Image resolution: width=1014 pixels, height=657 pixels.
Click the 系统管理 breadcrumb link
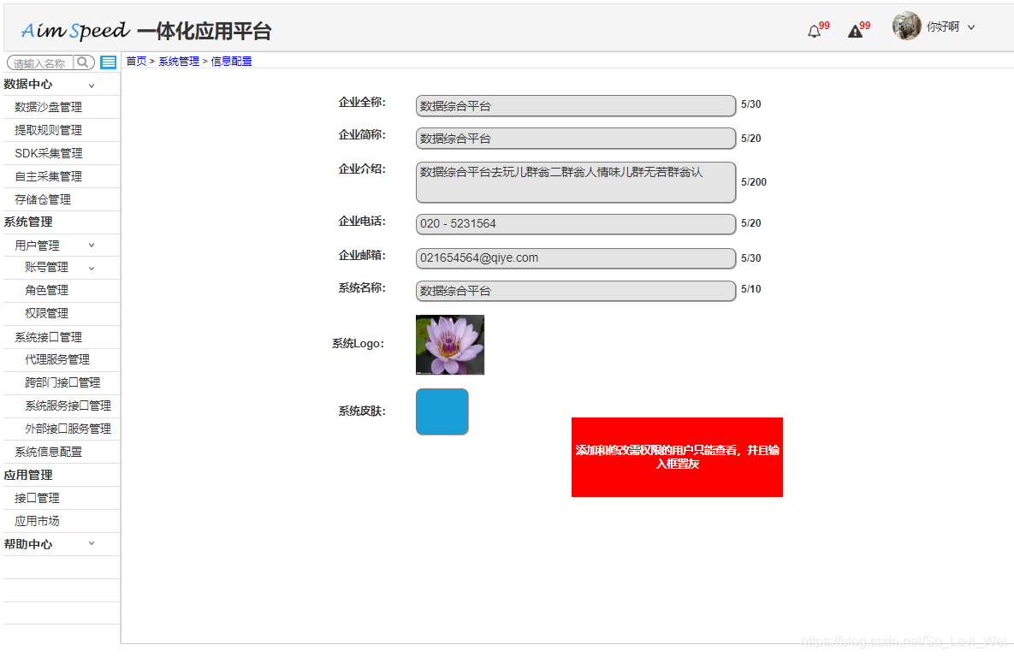(179, 62)
